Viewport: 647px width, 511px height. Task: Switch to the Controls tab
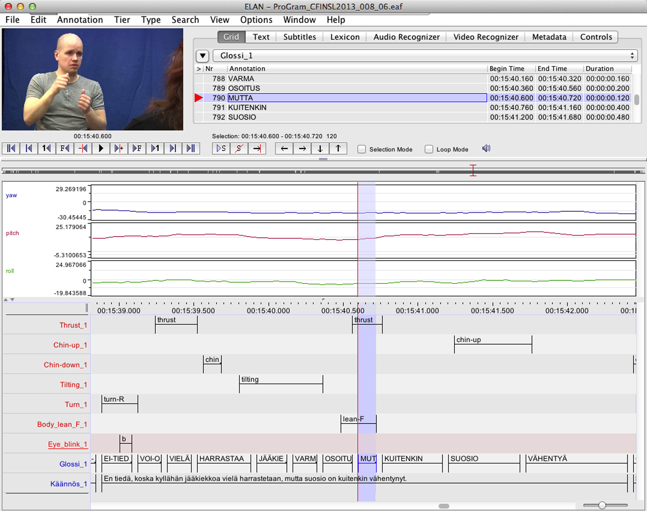coord(596,37)
